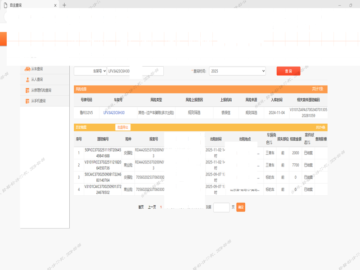Click the 理赔编号 column header

[103, 139]
